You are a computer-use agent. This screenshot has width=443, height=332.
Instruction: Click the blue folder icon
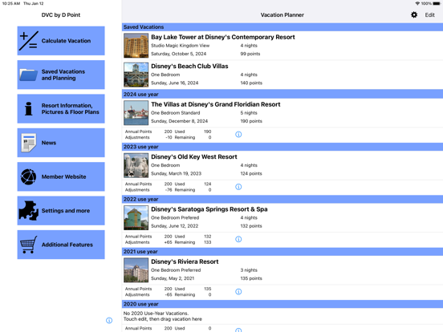click(28, 75)
